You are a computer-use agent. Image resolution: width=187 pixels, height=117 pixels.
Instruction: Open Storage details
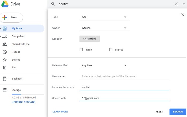point(16,90)
